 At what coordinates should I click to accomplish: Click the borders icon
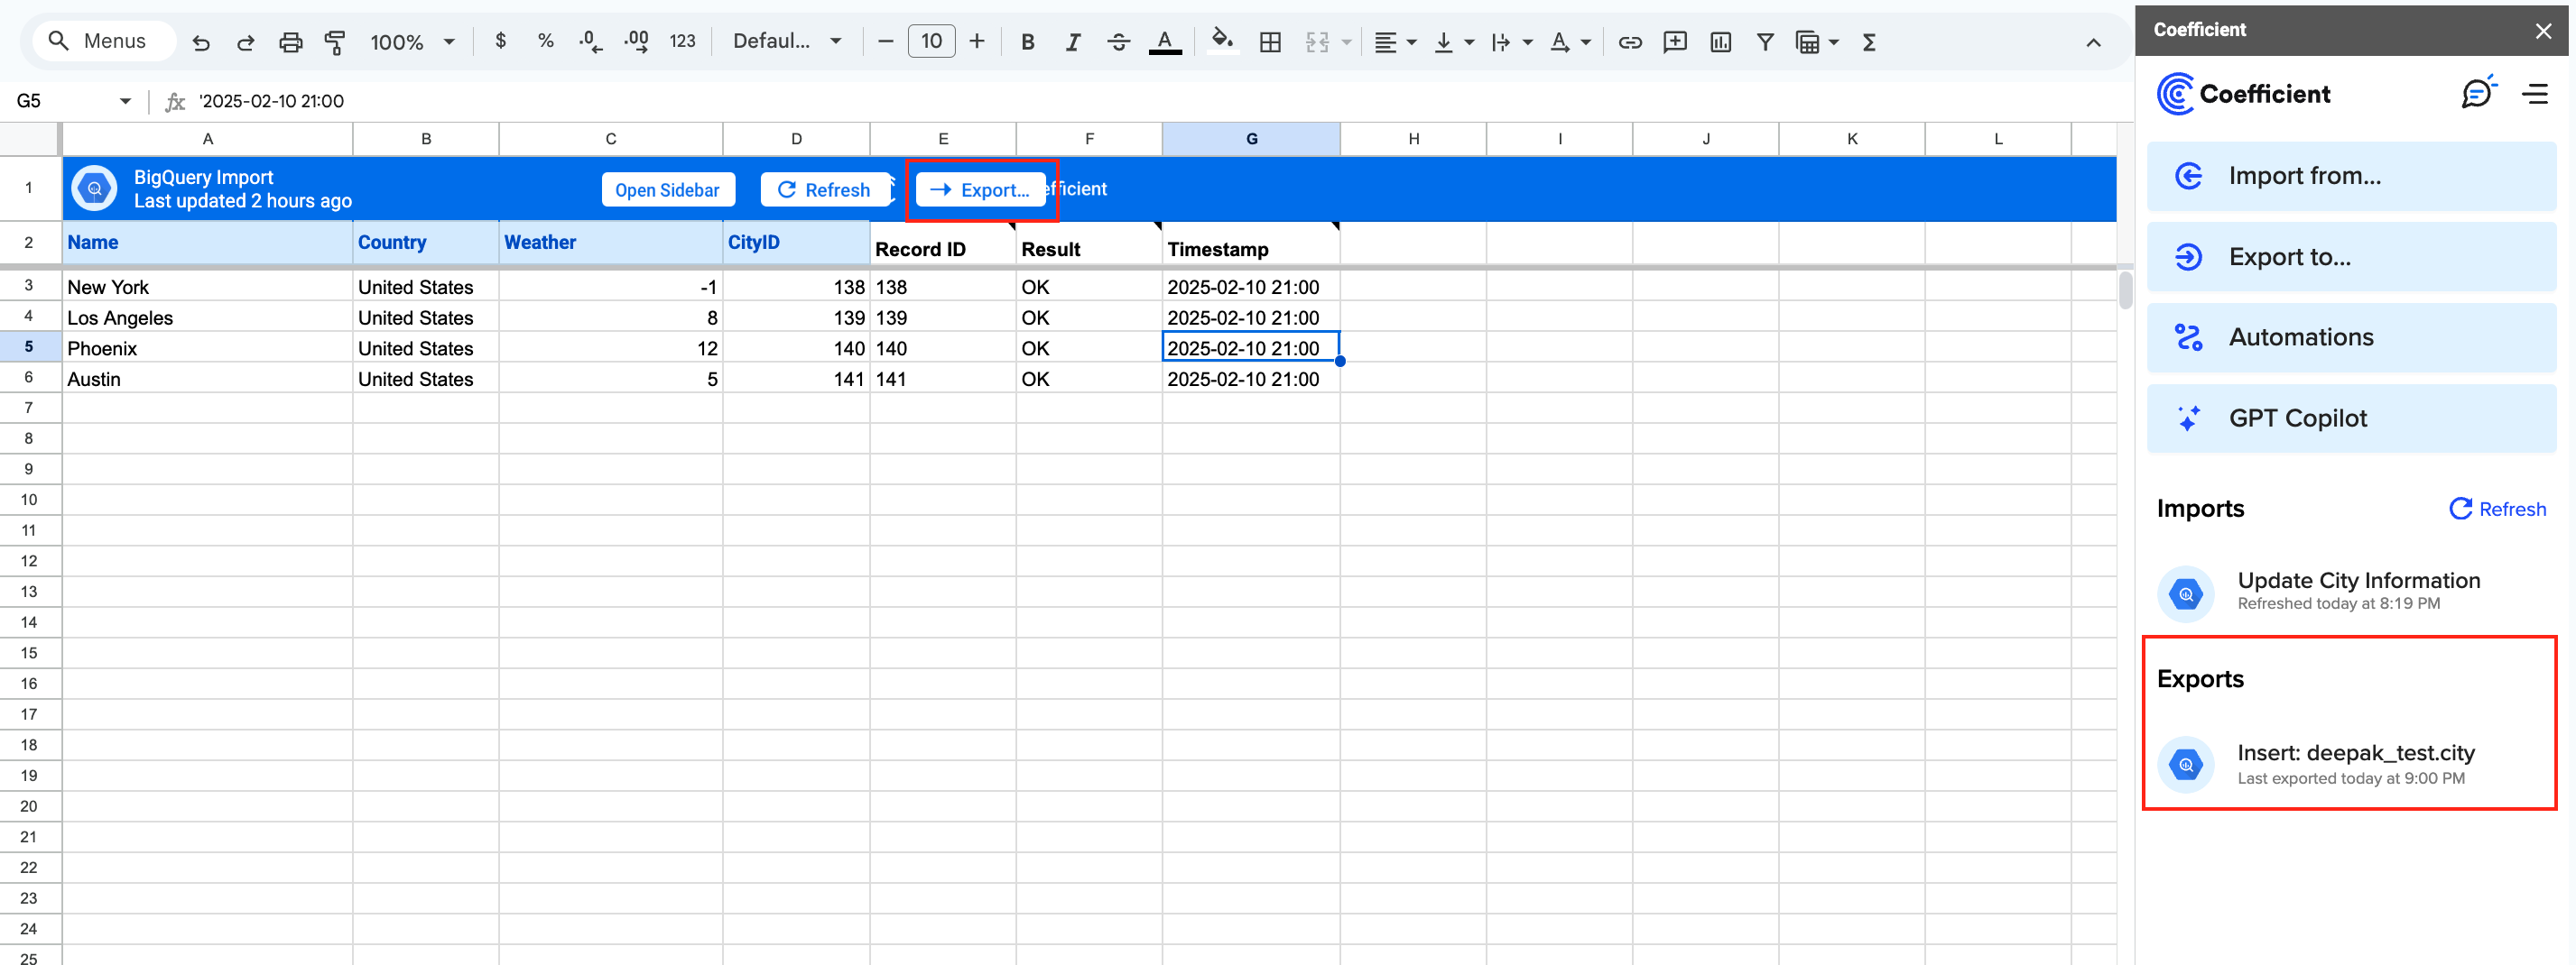[1269, 42]
